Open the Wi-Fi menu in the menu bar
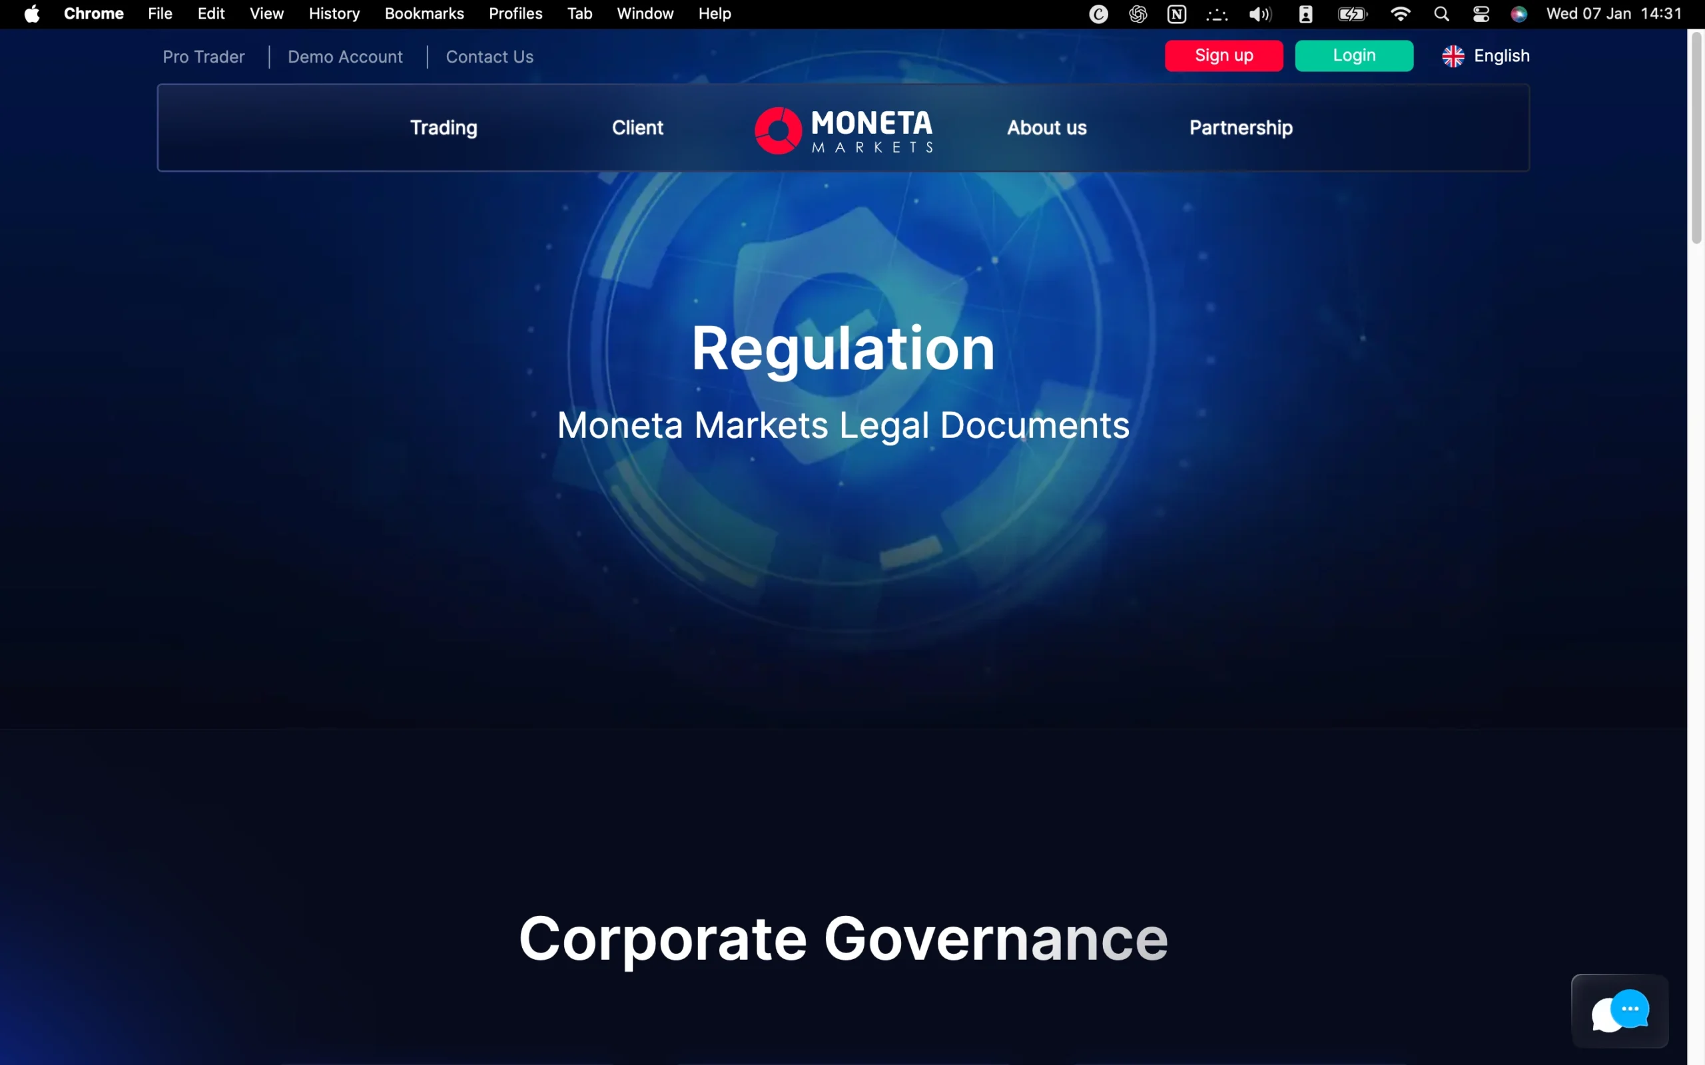1705x1065 pixels. (x=1401, y=13)
